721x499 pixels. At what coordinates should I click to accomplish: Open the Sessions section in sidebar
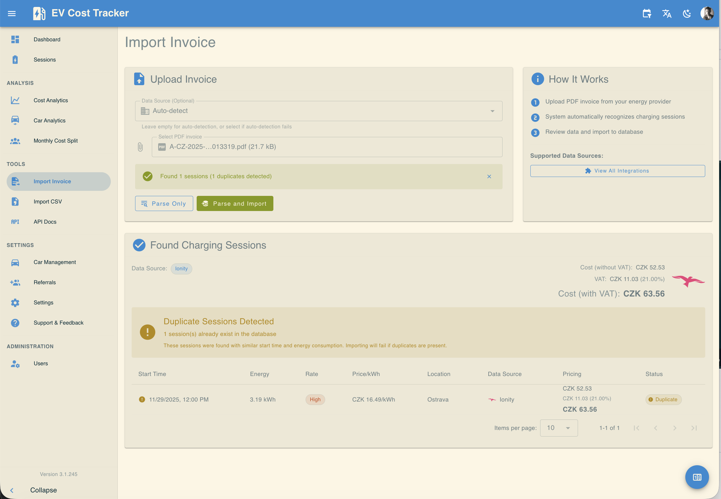tap(45, 60)
